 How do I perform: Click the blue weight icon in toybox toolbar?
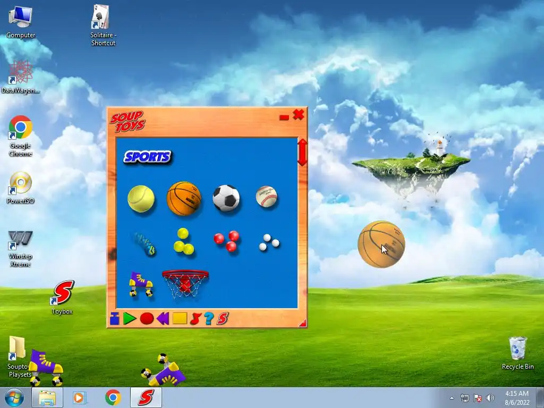[x=115, y=319]
